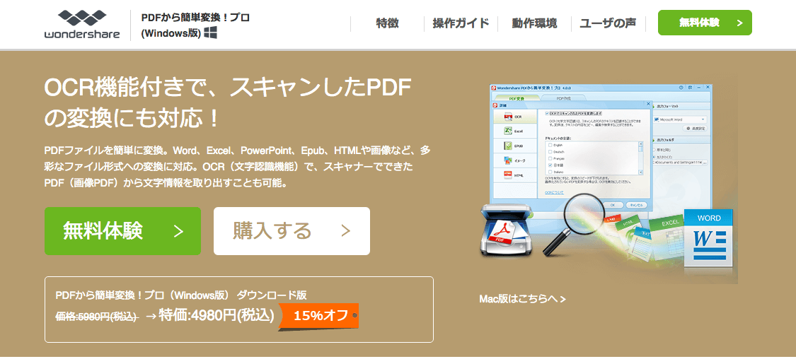
Task: Click the Windows logo beside (Windows版)
Action: coord(211,33)
